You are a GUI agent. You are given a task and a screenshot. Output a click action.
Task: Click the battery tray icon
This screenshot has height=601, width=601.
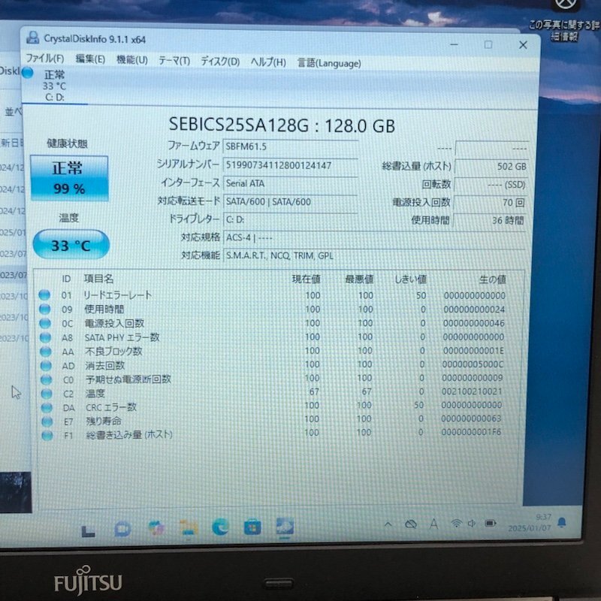click(x=491, y=523)
